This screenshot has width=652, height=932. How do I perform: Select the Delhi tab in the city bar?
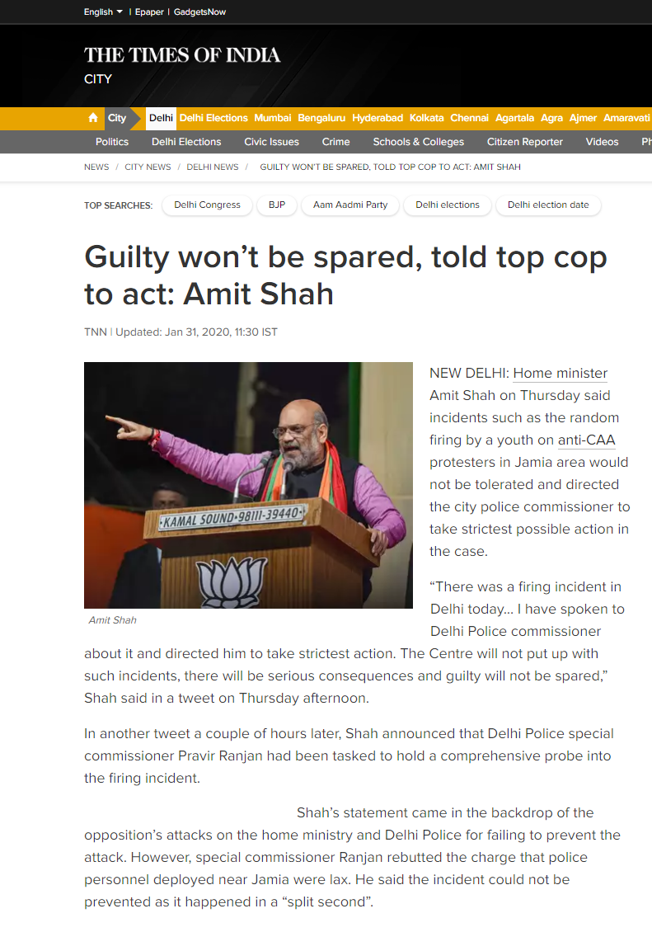pos(161,118)
